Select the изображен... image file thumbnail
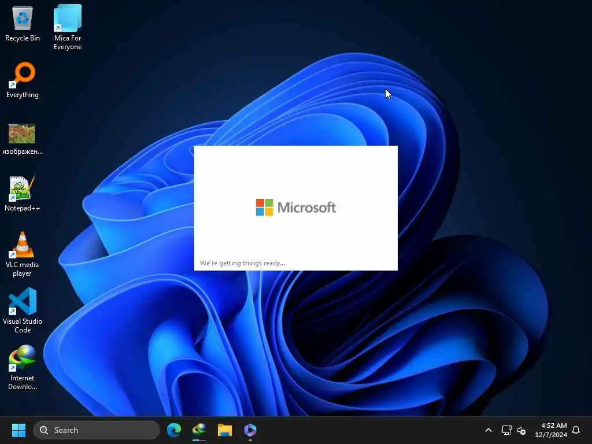 pos(23,139)
